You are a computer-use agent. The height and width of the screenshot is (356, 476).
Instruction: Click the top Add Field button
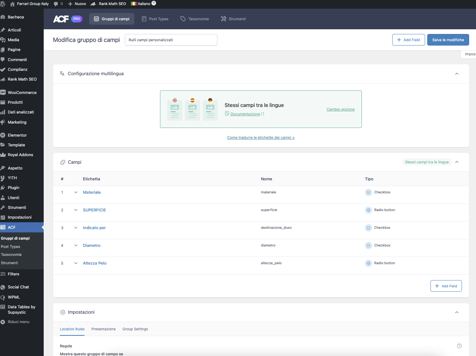click(x=408, y=40)
